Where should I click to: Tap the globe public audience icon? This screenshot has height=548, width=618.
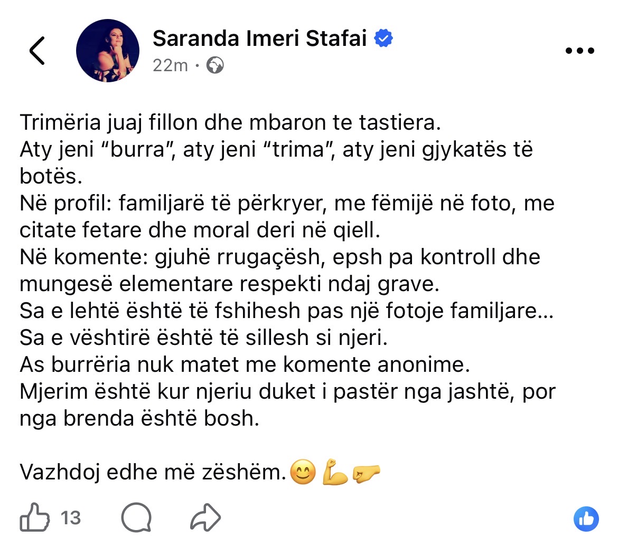pos(215,65)
